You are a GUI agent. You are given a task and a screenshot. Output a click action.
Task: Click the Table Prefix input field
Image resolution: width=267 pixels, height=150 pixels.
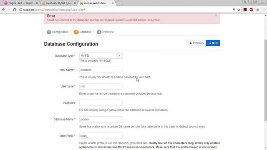point(101,136)
